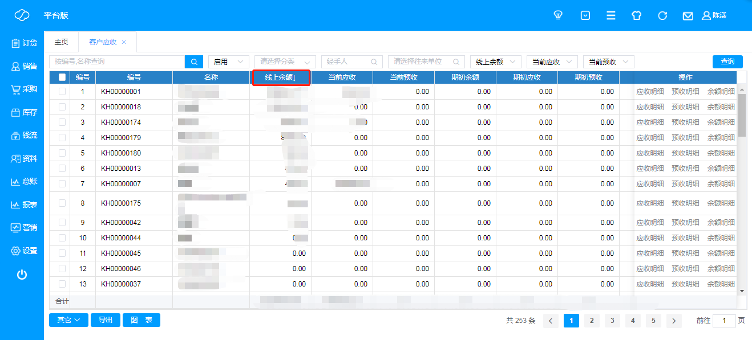Click the scrollbar down arrow
Viewport: 752px width, 340px height.
(x=742, y=290)
